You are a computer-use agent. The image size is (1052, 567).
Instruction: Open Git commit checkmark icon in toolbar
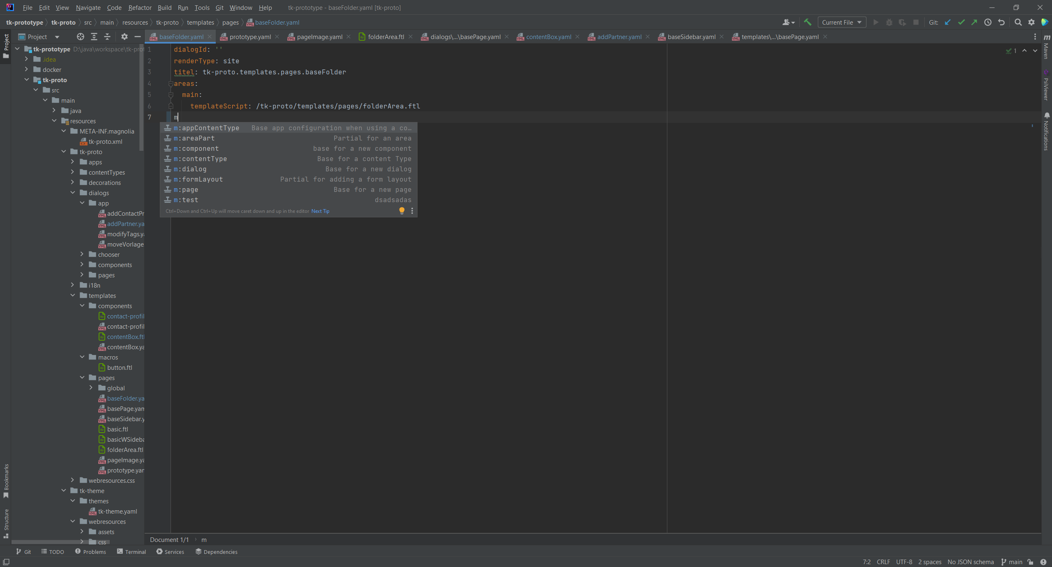(x=961, y=22)
